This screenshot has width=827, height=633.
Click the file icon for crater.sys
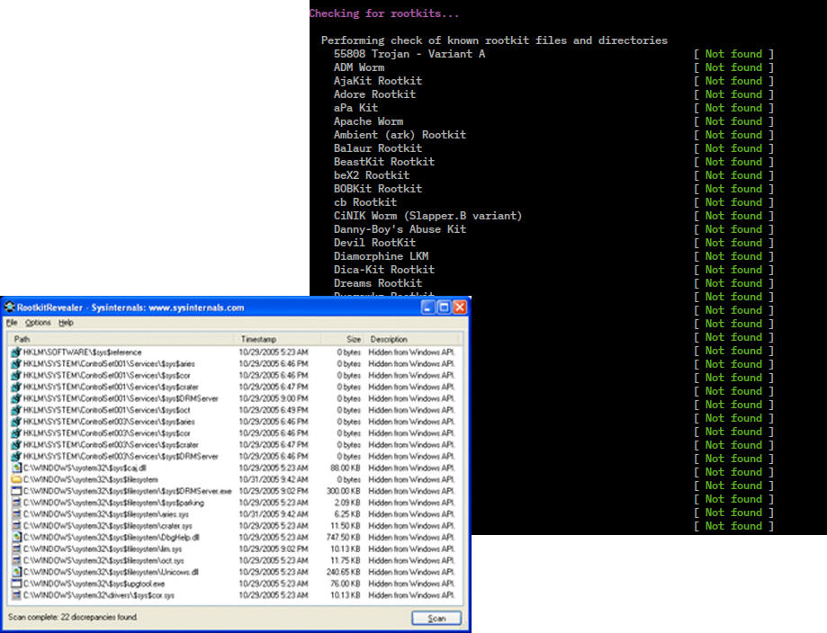[x=16, y=526]
